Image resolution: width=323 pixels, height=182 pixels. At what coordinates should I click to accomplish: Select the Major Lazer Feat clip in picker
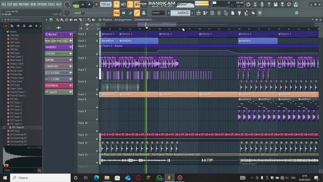tap(59, 40)
